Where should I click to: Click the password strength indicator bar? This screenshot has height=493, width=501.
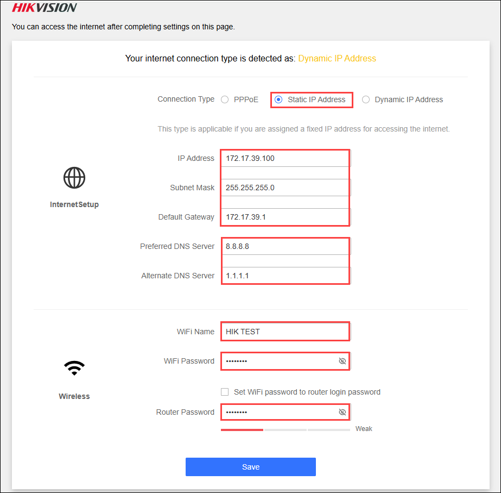285,429
